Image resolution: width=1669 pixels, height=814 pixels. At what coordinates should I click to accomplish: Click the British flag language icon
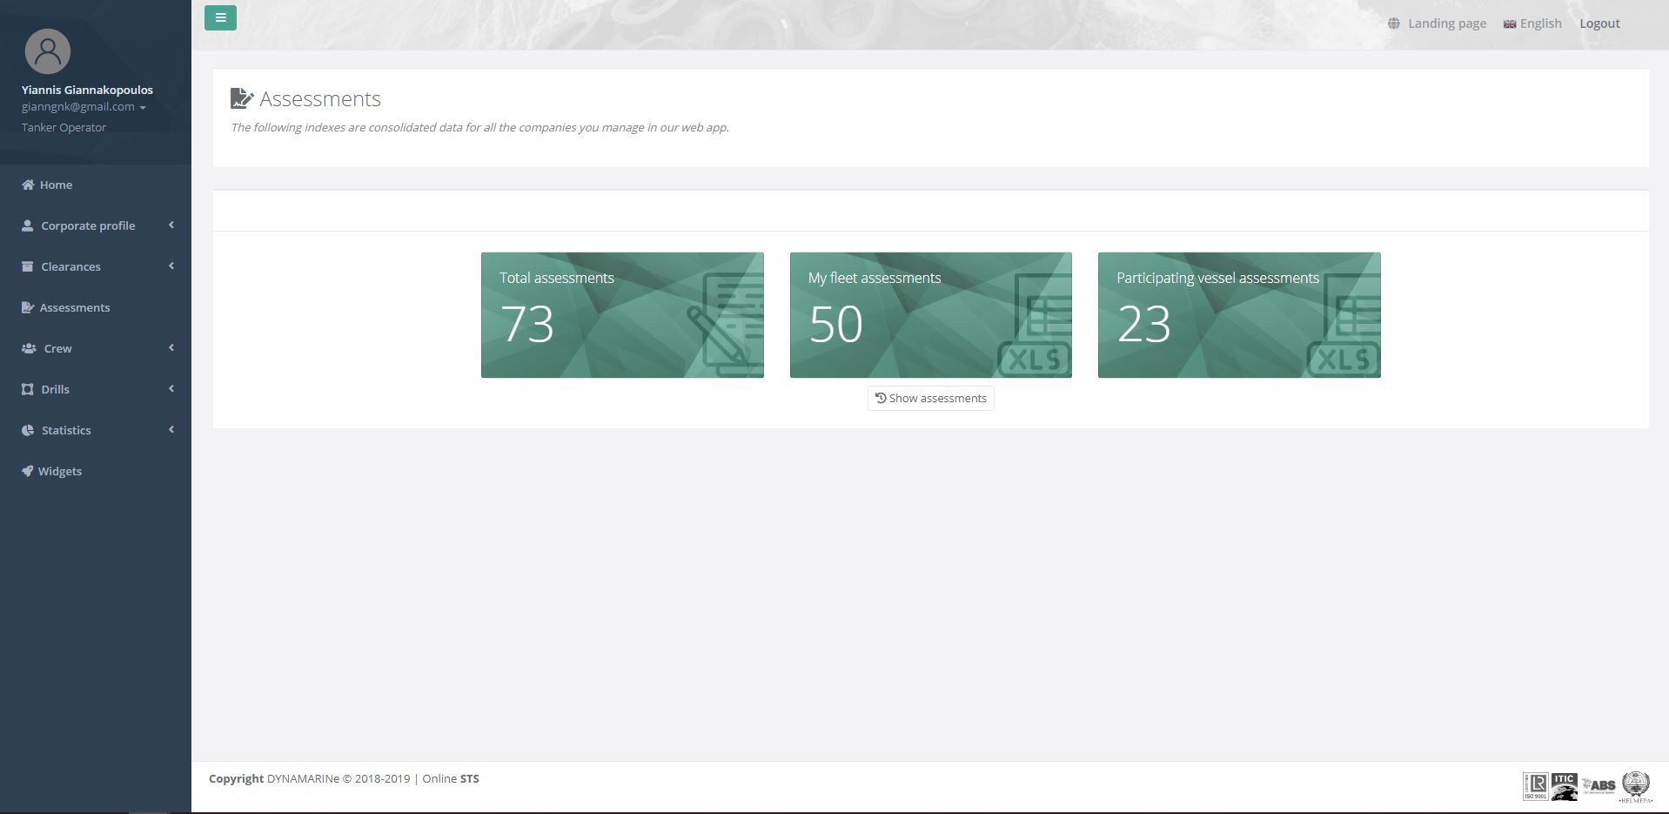1509,24
